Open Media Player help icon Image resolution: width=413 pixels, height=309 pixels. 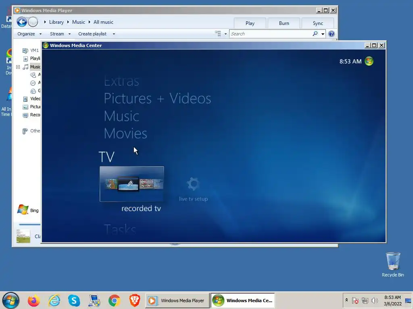tap(332, 34)
